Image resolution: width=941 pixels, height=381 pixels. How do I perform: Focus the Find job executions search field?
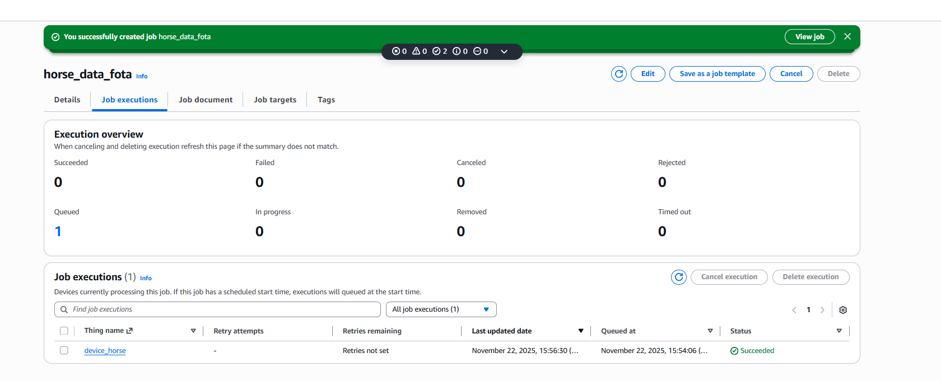tap(217, 309)
